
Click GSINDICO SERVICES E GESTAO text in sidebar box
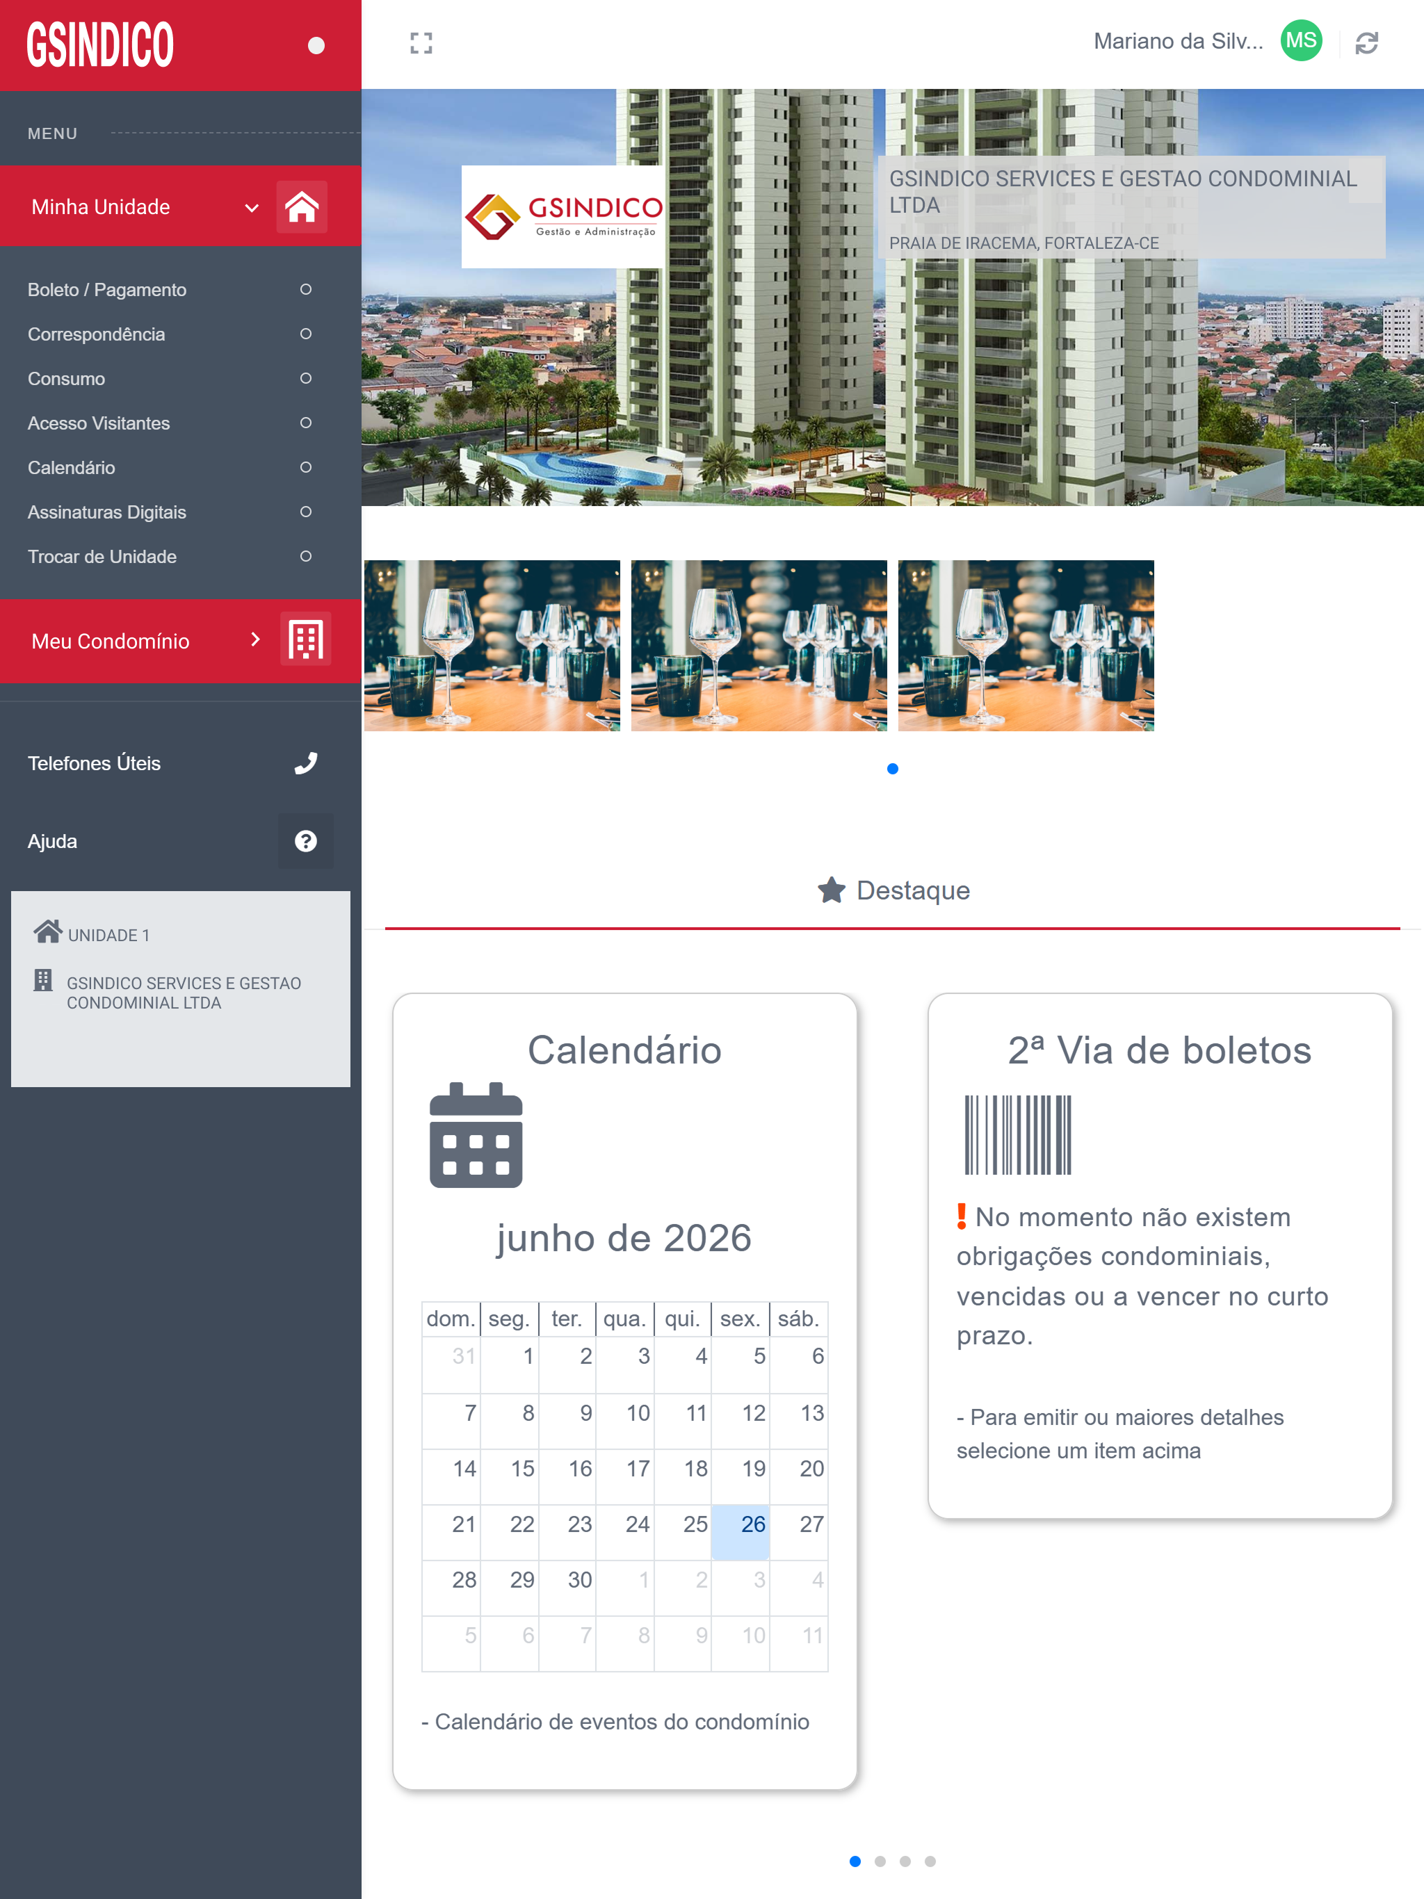(x=184, y=993)
